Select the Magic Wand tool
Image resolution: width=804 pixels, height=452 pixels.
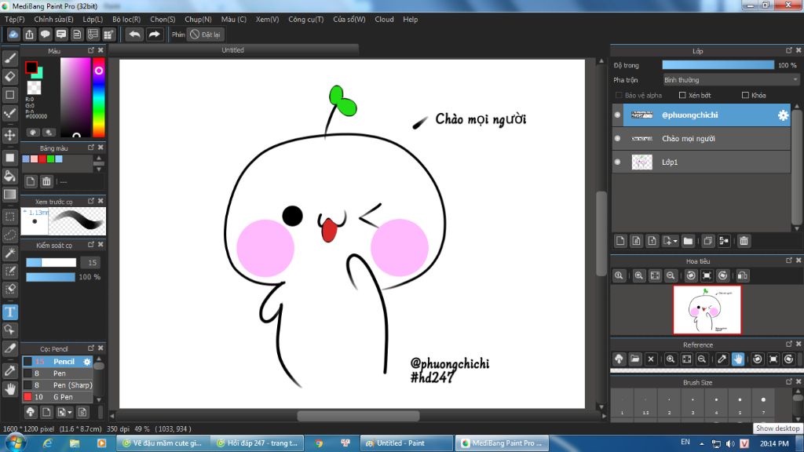click(9, 253)
